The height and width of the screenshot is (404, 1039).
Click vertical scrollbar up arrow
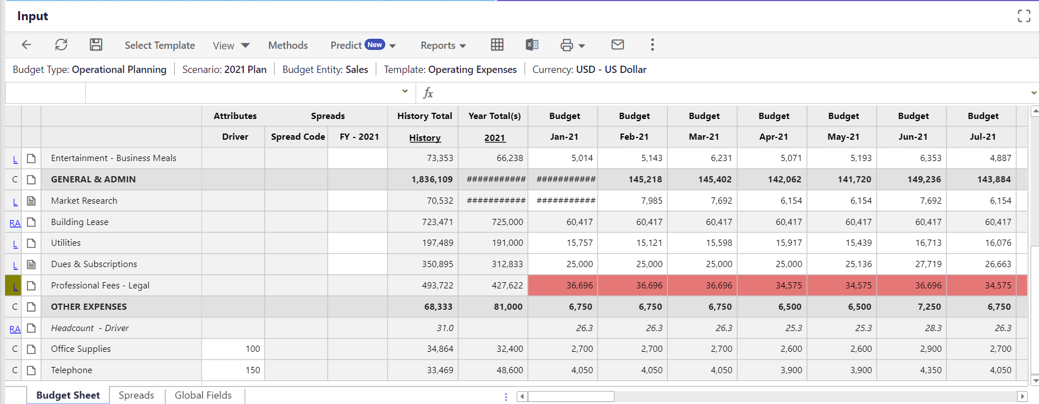click(1035, 111)
